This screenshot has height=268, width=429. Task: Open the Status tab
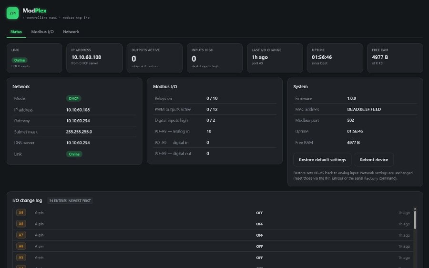(x=16, y=32)
